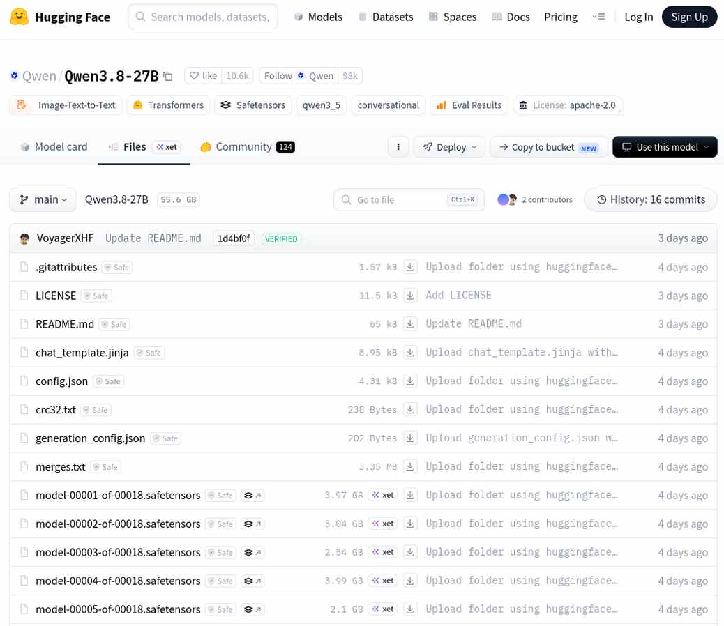Open safetensors viewer for model-00005 file
The height and width of the screenshot is (626, 724).
click(252, 610)
